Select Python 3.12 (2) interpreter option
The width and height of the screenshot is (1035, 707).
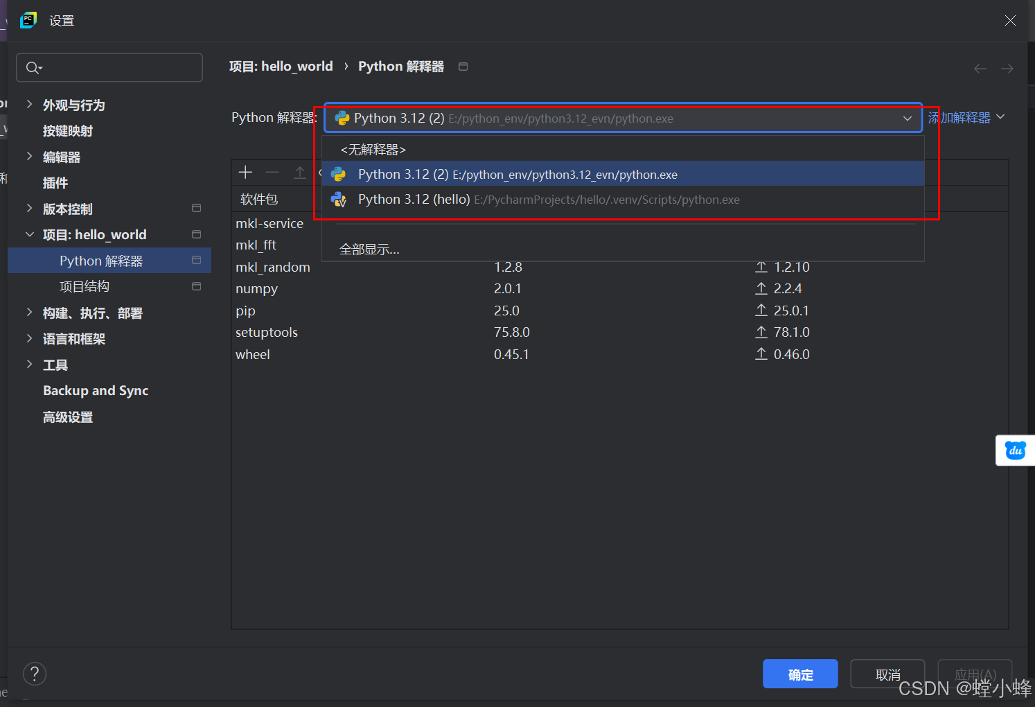coord(623,174)
